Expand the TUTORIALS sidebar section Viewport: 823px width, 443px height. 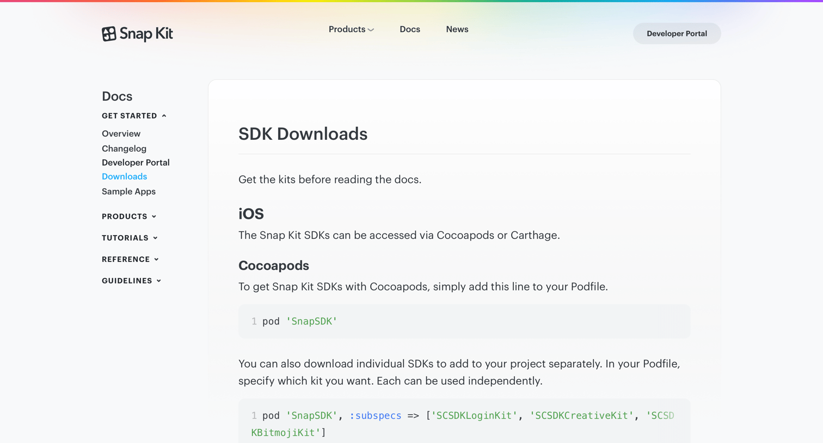[130, 238]
